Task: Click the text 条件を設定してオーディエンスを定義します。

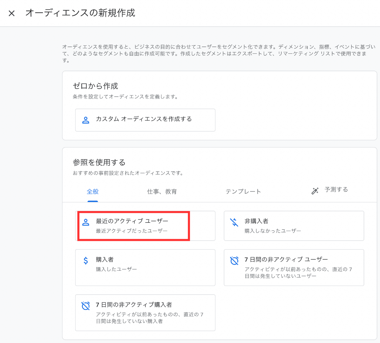Action: [x=126, y=97]
